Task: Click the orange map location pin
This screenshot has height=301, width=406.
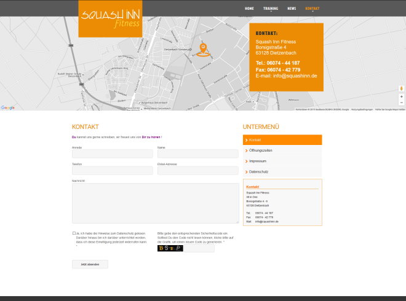Action: click(x=203, y=50)
